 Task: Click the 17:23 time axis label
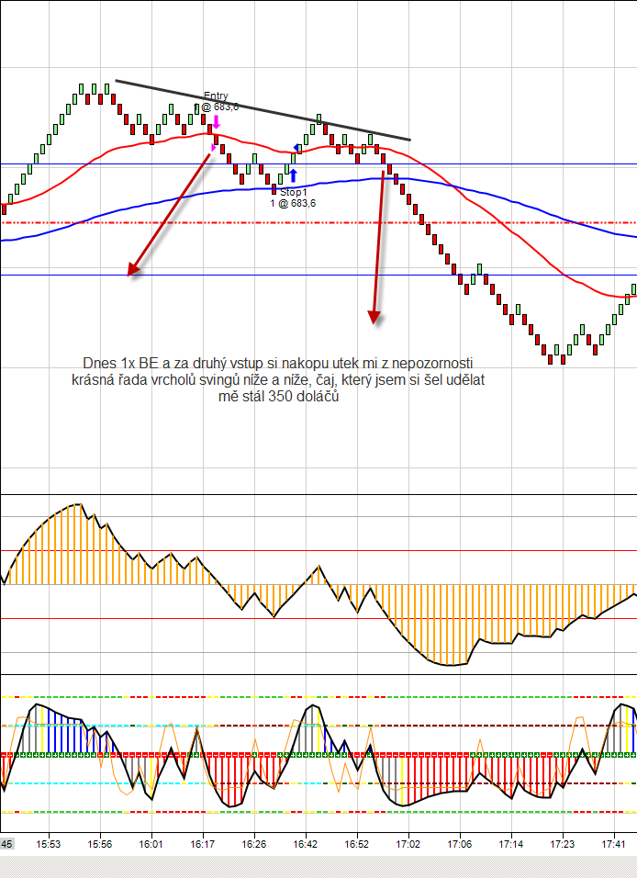(x=563, y=844)
